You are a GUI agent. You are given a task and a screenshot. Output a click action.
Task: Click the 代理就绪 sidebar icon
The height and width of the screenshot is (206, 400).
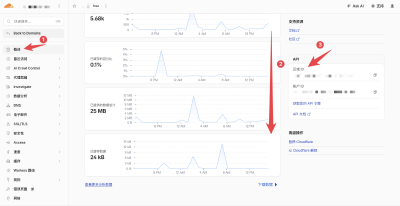pyautogui.click(x=8, y=77)
